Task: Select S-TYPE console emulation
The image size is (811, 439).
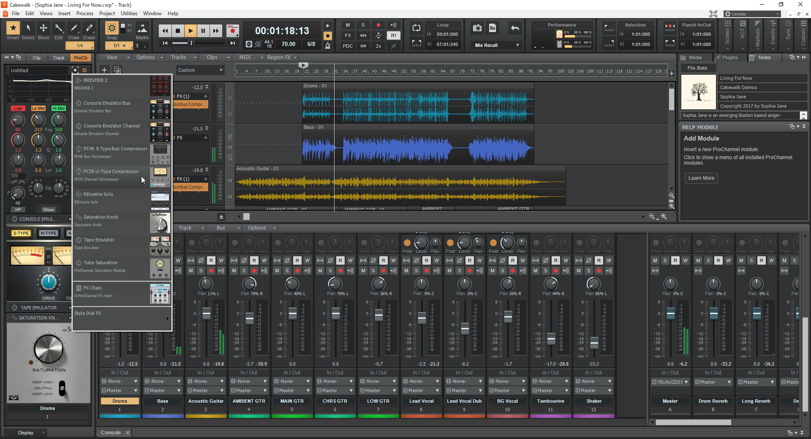Action: point(21,233)
